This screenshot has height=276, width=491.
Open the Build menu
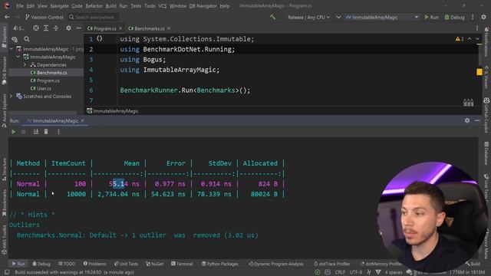(110, 6)
